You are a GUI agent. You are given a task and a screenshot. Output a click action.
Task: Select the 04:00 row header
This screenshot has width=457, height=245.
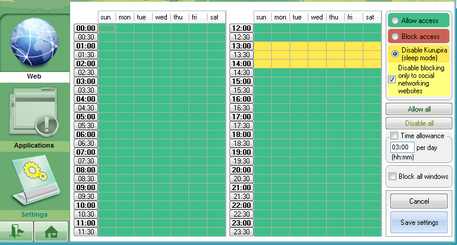[86, 99]
